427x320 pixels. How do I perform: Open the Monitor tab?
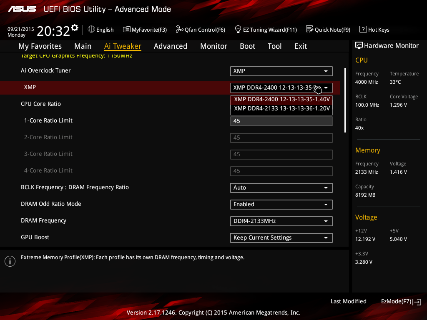point(214,46)
